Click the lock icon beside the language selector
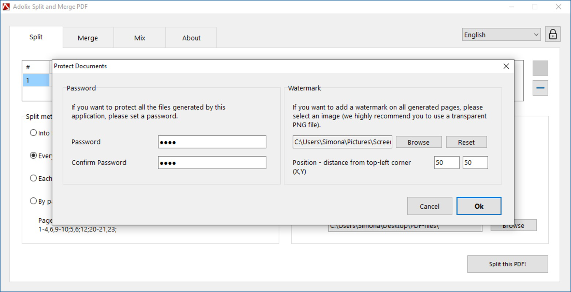571x292 pixels. coord(553,34)
